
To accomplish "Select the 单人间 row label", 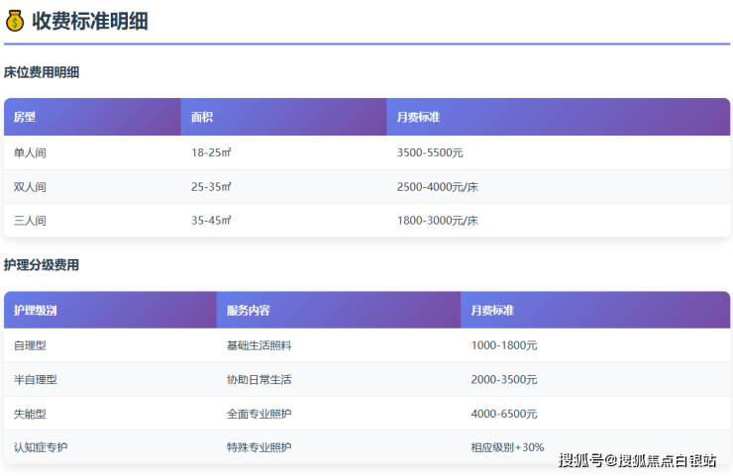I will [x=30, y=153].
